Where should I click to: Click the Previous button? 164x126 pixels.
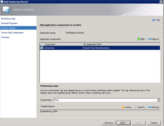pos(108,123)
